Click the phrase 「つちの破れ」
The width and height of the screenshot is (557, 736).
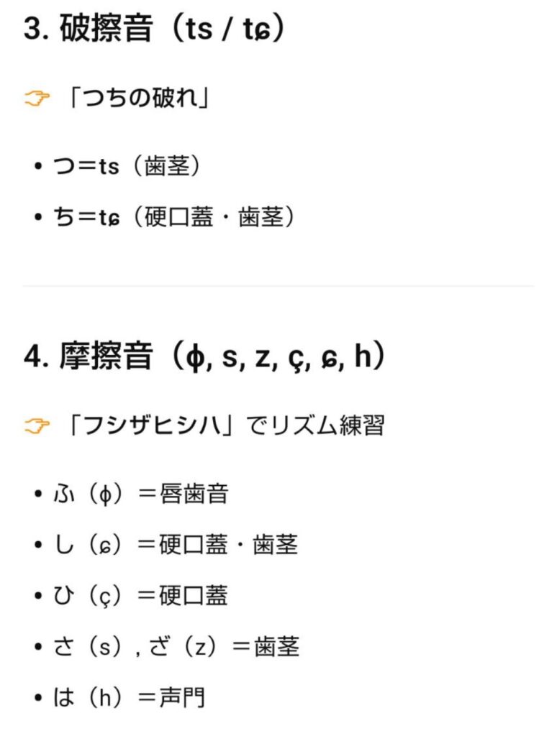[x=137, y=98]
